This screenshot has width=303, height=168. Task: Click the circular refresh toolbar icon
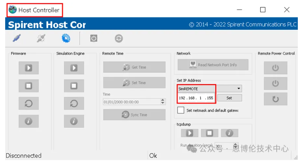point(119,38)
